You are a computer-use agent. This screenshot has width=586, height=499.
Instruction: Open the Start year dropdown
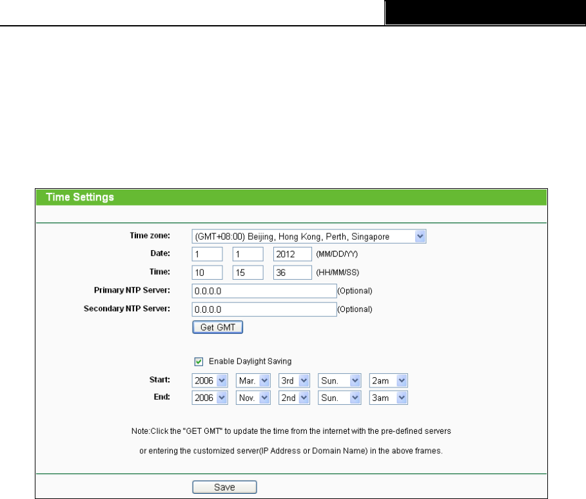[x=210, y=380]
